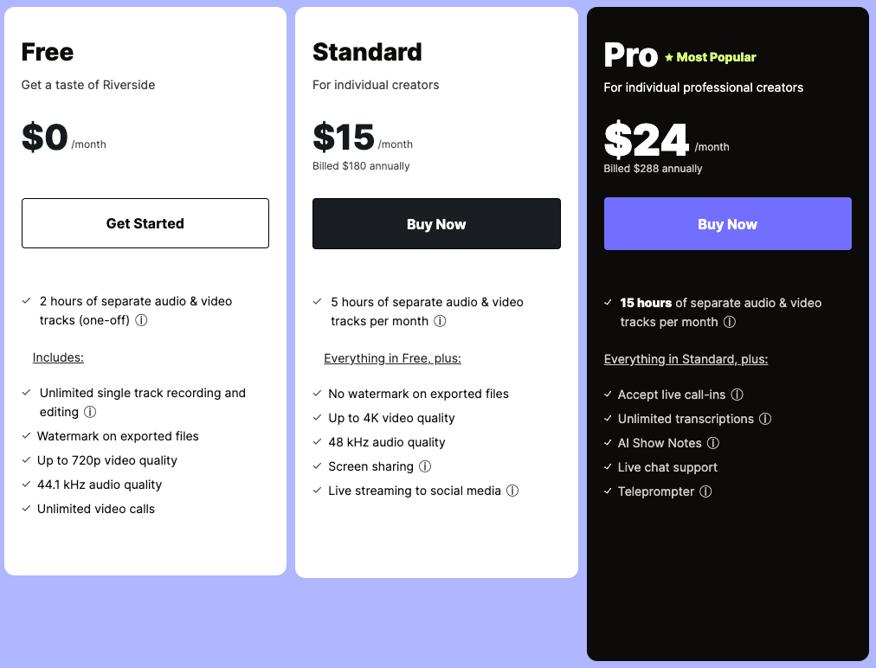Click info icon next to unlimited single track editing
Image resolution: width=876 pixels, height=668 pixels.
tap(90, 412)
